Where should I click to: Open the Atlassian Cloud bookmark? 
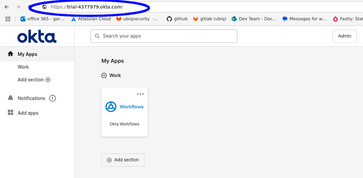(x=91, y=19)
